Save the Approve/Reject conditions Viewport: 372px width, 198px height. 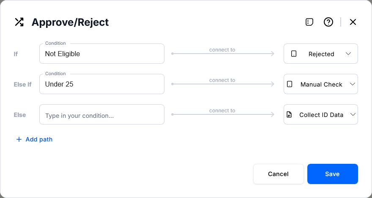[x=332, y=174]
